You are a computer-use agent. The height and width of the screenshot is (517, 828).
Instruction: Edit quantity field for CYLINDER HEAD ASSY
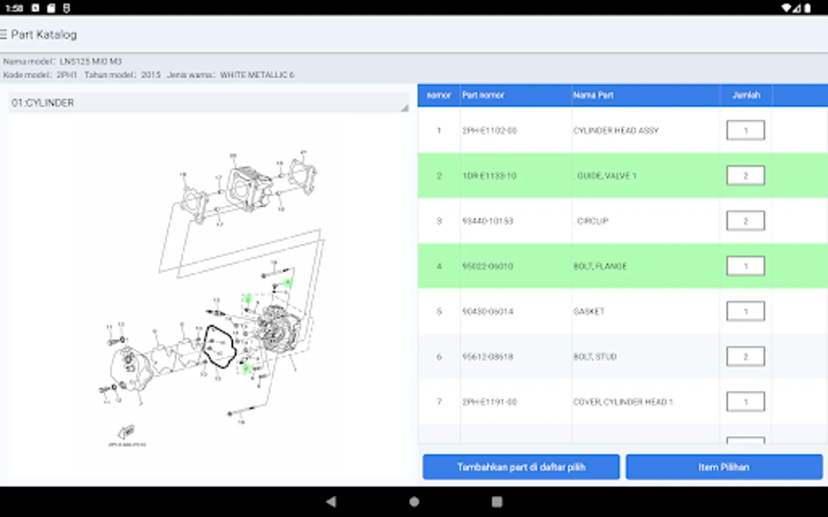(746, 130)
